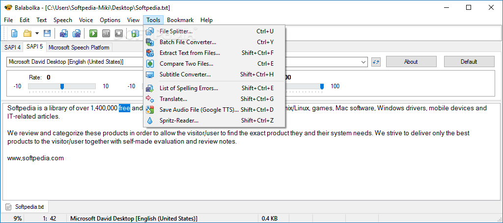The image size is (503, 223).
Task: Open the View menu
Action: 133,20
